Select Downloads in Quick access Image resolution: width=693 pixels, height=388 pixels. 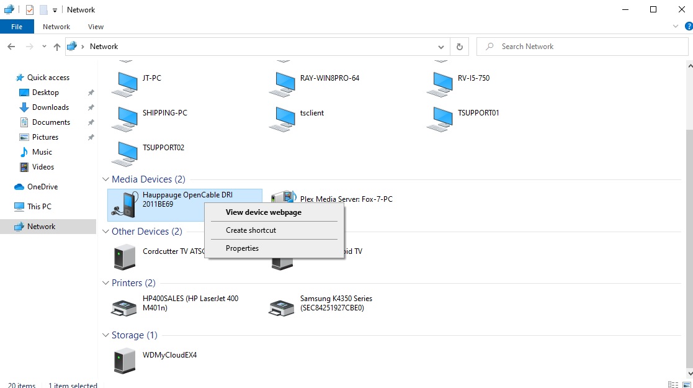pos(50,107)
